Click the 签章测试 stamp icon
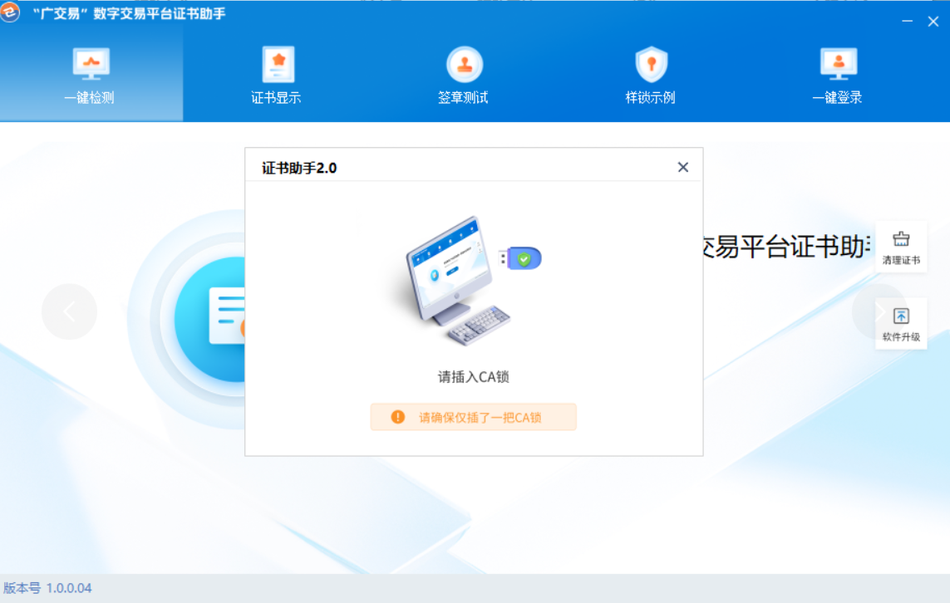 (x=464, y=63)
